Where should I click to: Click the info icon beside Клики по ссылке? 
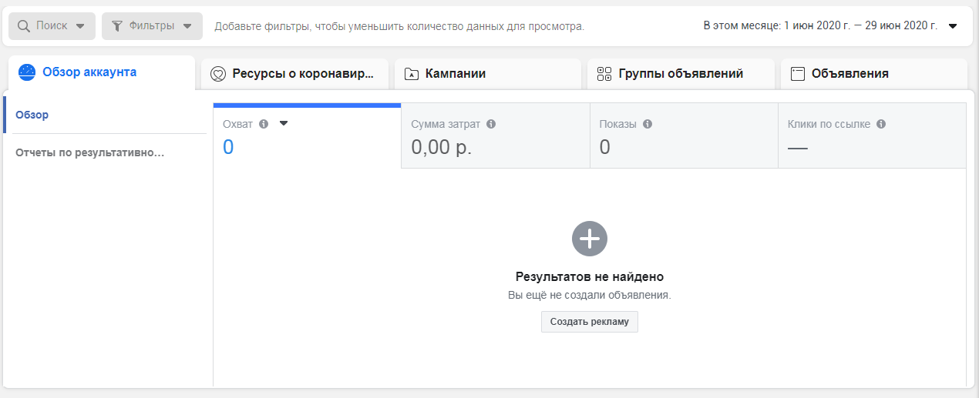click(881, 124)
